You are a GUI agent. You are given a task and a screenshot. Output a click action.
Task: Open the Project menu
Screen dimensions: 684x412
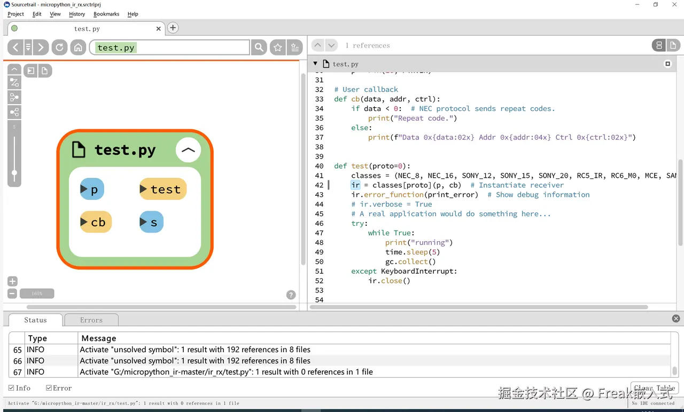coord(15,14)
